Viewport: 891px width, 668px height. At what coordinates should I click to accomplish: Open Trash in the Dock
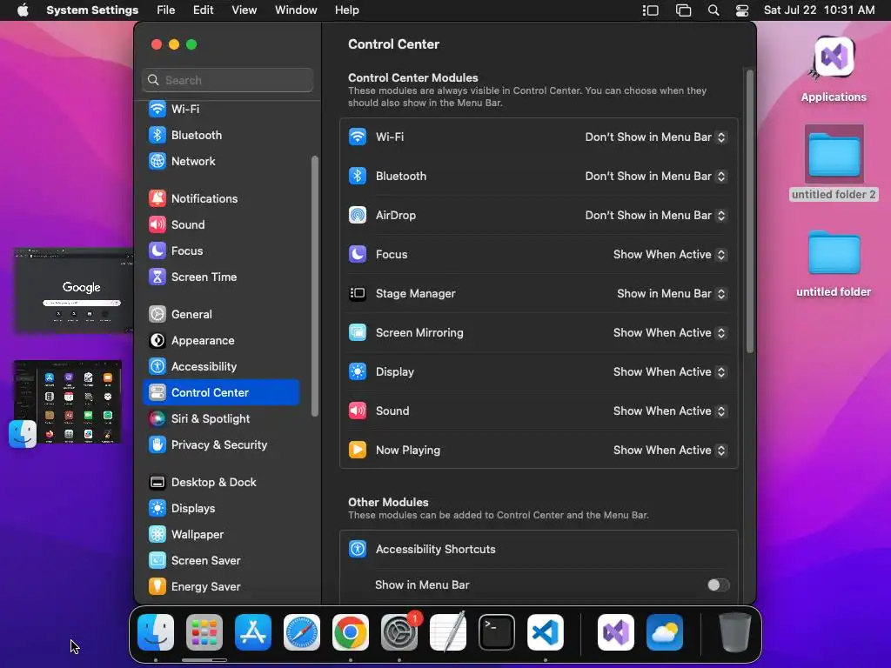pos(735,632)
